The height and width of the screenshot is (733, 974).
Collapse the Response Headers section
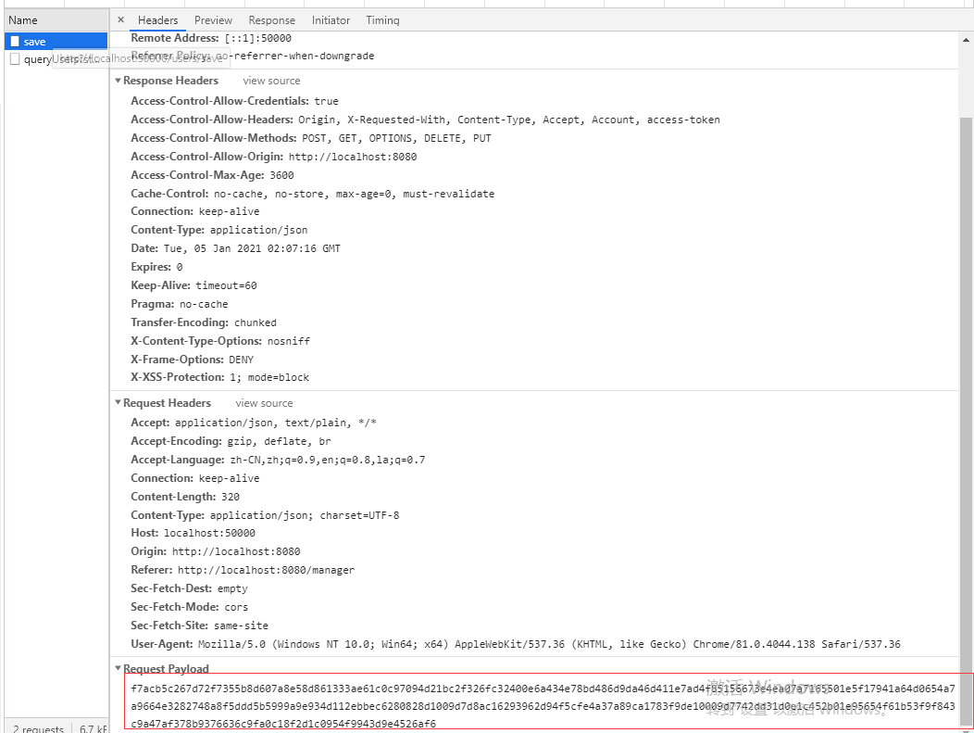pos(118,81)
